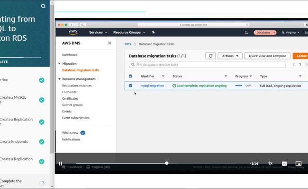Sort by Progress column arrow
Image resolution: width=308 pixels, height=189 pixels.
[x=251, y=76]
